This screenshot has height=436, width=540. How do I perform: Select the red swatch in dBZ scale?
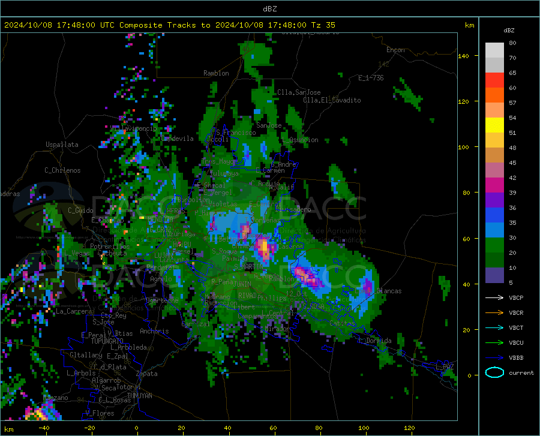coord(494,80)
